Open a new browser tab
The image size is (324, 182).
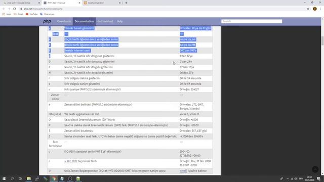pyautogui.click(x=126, y=3)
